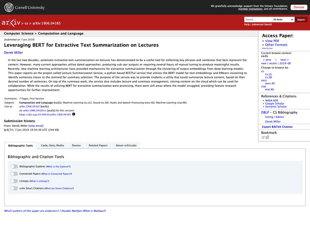
Task: Enable the Connected Papers toggle
Action: tap(14, 174)
